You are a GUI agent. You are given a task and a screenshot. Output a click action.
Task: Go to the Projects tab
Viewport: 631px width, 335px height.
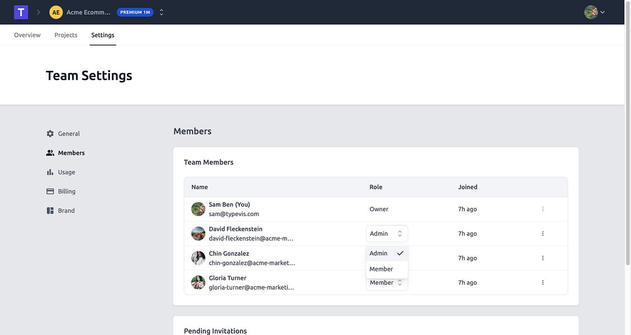click(x=66, y=35)
